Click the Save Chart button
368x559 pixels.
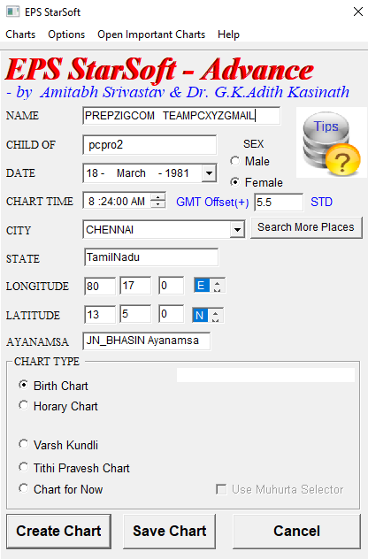(x=169, y=532)
